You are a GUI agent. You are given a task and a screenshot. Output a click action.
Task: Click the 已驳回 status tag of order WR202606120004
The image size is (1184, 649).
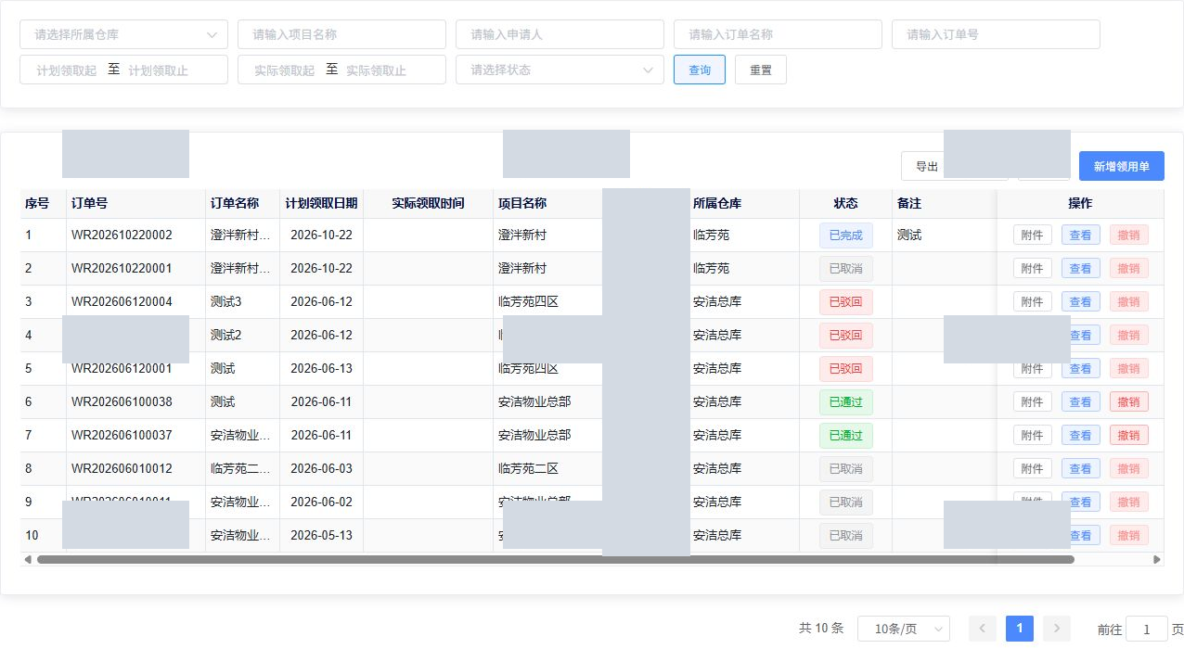coord(846,302)
